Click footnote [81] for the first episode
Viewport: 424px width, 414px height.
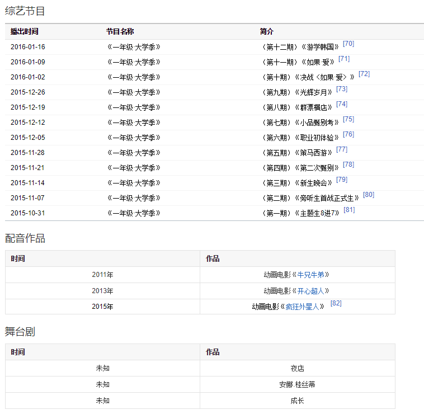[x=349, y=210]
